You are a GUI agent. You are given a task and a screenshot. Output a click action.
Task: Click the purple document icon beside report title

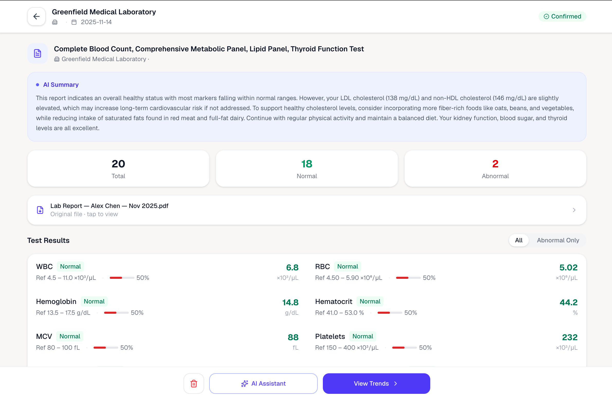coord(38,53)
